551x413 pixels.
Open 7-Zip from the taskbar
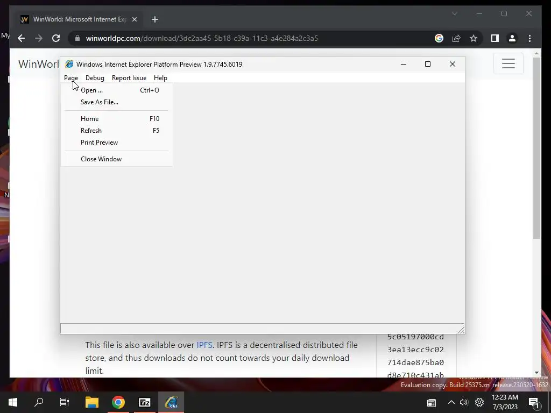tap(144, 402)
